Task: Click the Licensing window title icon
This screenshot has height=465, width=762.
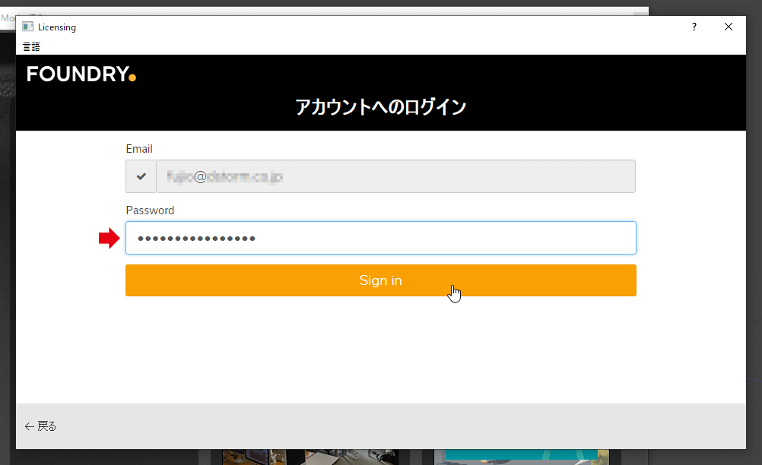Action: click(x=27, y=27)
